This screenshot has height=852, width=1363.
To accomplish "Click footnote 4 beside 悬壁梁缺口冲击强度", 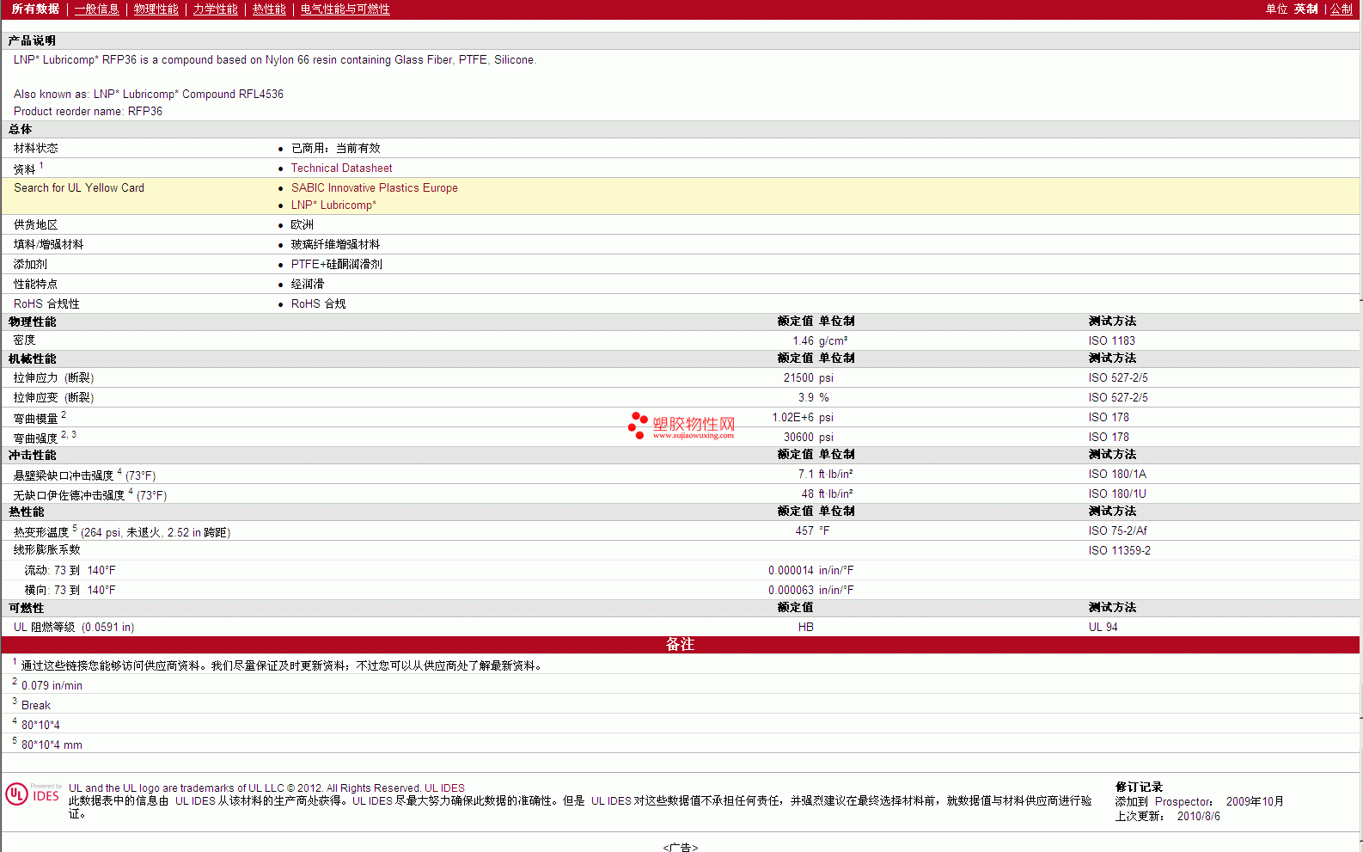I will (119, 471).
